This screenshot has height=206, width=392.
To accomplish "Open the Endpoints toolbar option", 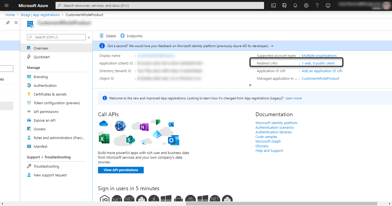I will click(131, 36).
